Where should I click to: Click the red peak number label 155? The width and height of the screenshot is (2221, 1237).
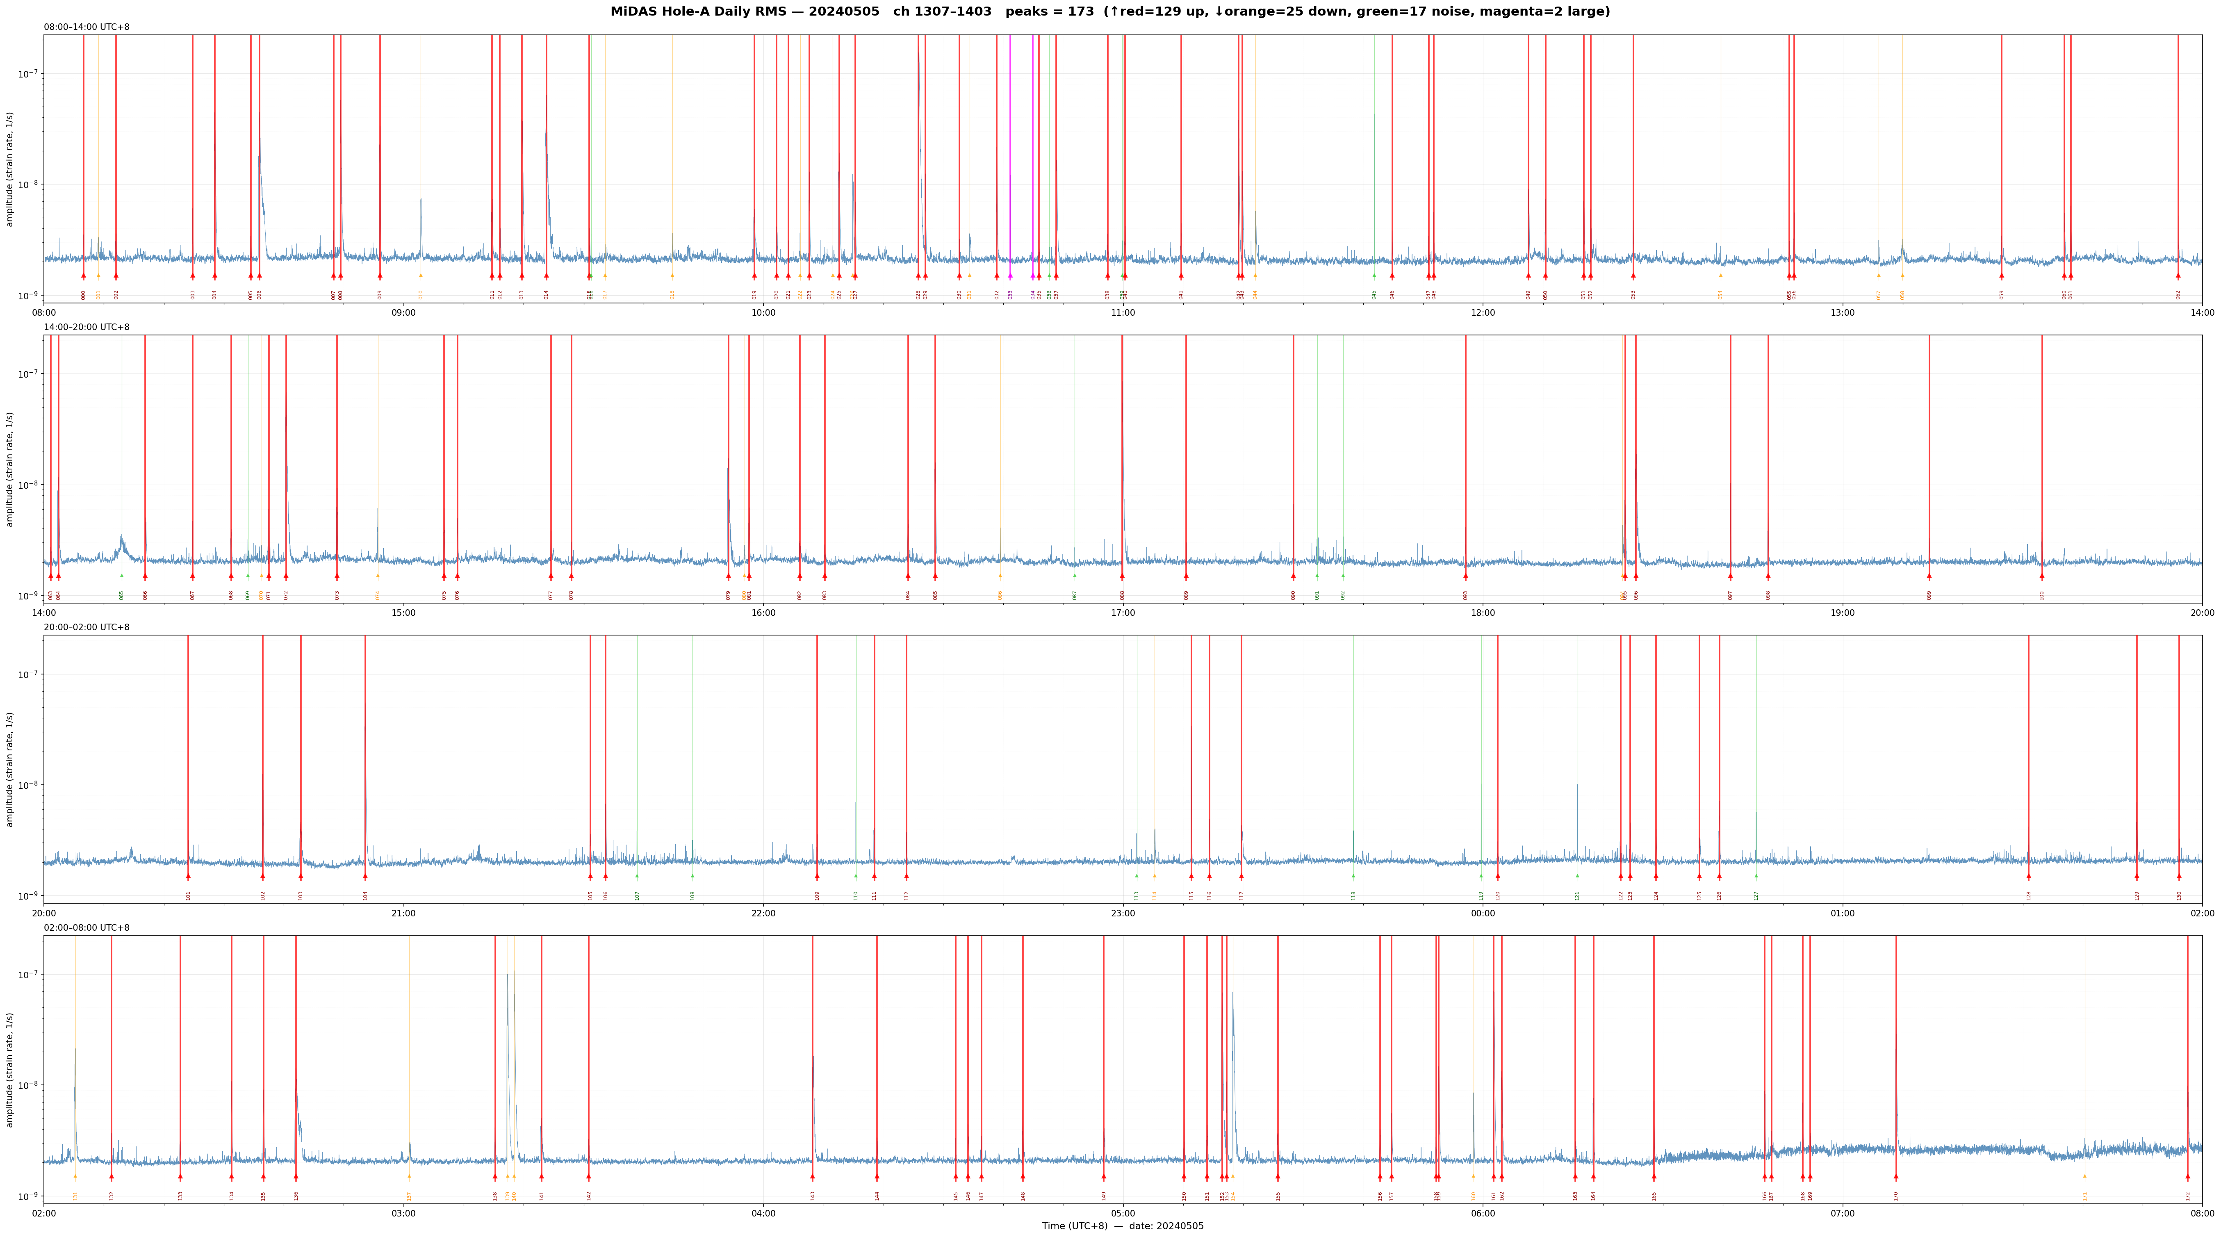[x=1278, y=1196]
